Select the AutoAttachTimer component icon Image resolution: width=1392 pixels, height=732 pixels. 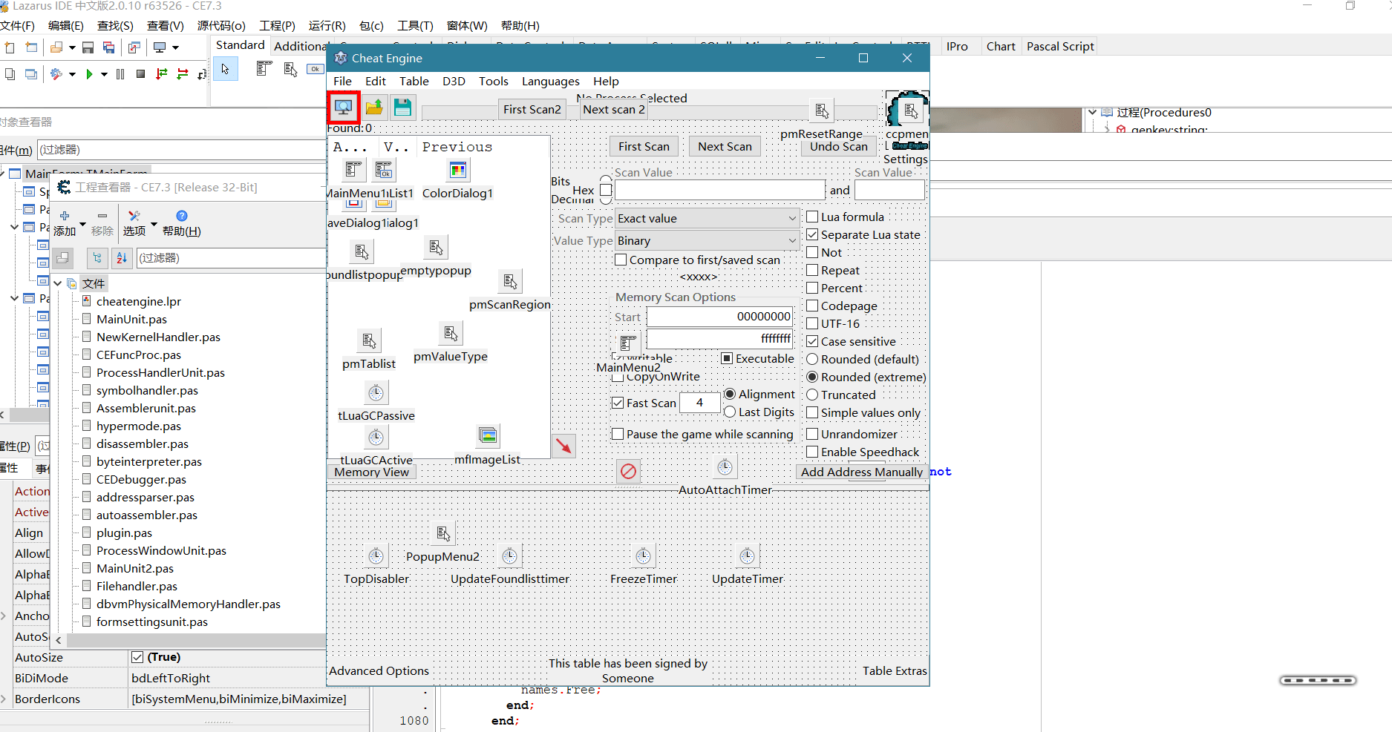pyautogui.click(x=725, y=467)
